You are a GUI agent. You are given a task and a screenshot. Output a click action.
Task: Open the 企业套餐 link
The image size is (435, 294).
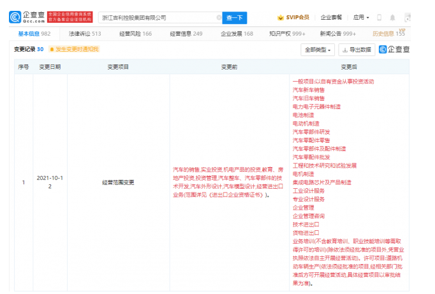331,18
